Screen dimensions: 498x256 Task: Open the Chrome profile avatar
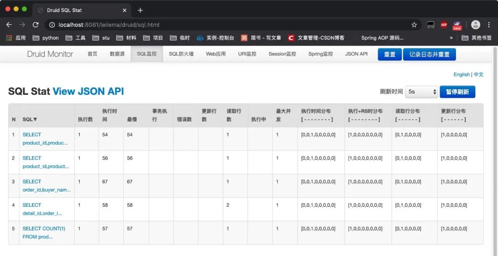pyautogui.click(x=475, y=25)
